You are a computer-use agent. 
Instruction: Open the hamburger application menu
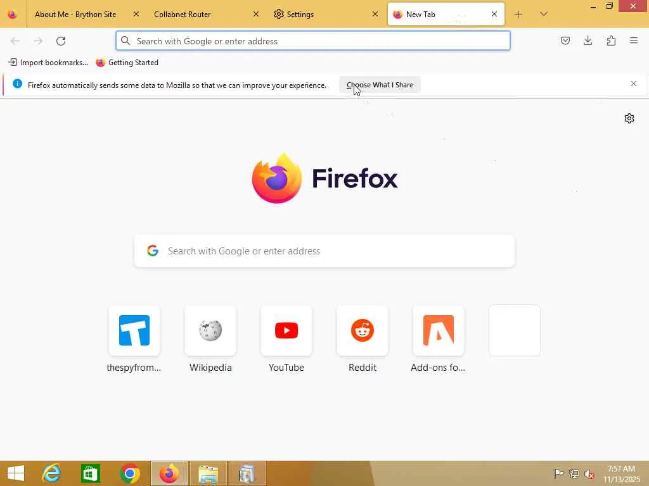click(x=634, y=41)
